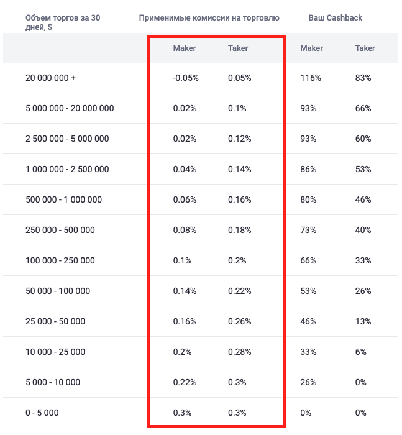Select the 73% maker cashback cell
402x435 pixels.
(x=309, y=231)
